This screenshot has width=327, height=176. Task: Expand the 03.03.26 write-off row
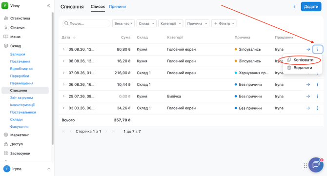(x=63, y=108)
